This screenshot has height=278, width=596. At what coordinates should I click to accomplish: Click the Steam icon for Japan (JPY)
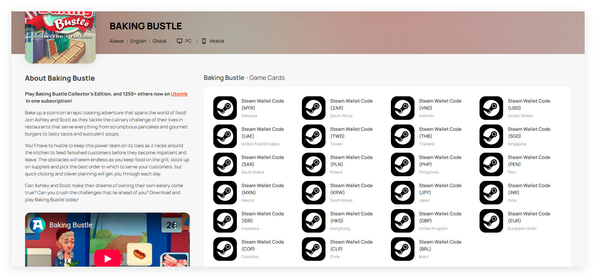403,193
